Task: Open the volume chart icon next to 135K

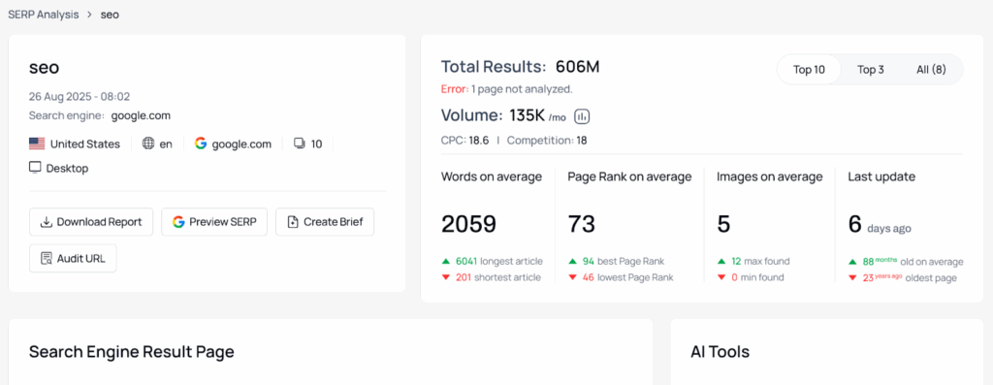Action: click(x=582, y=116)
